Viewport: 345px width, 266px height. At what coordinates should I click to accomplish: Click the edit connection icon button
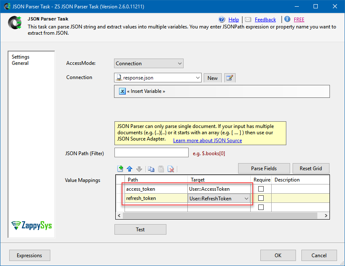pos(230,78)
